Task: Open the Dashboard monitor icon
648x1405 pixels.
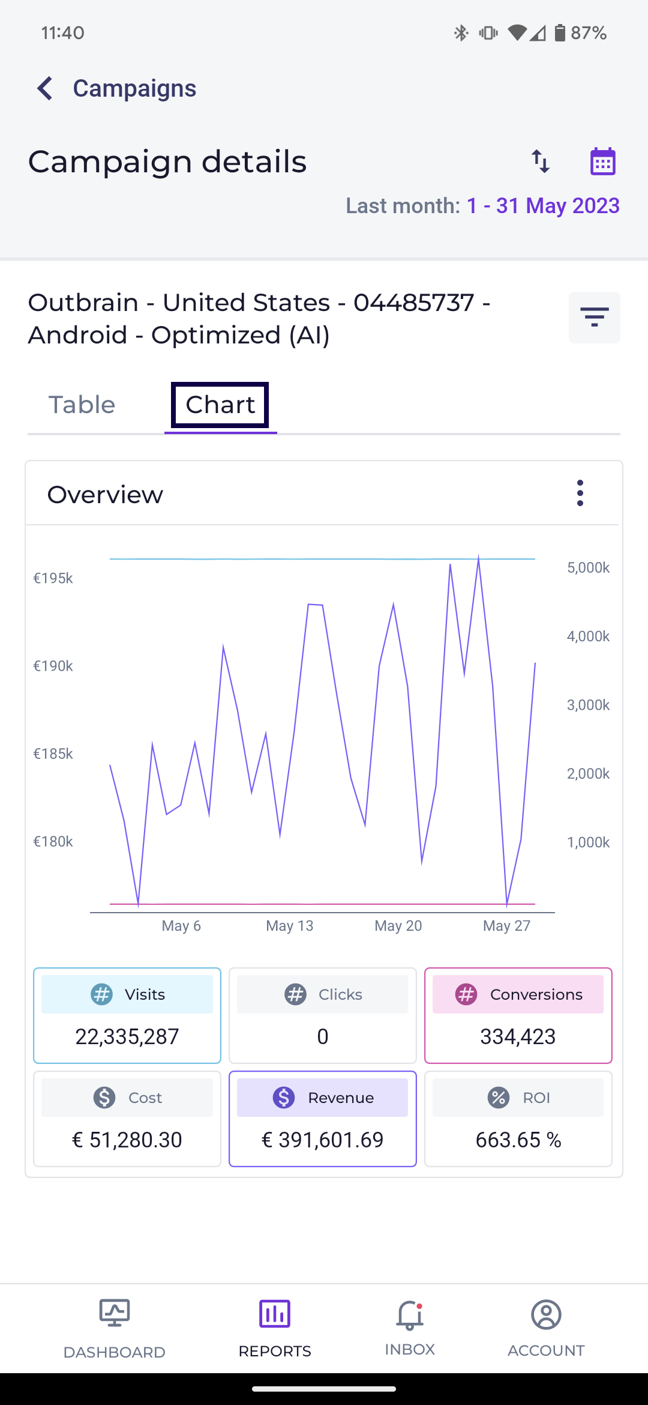Action: pyautogui.click(x=114, y=1313)
